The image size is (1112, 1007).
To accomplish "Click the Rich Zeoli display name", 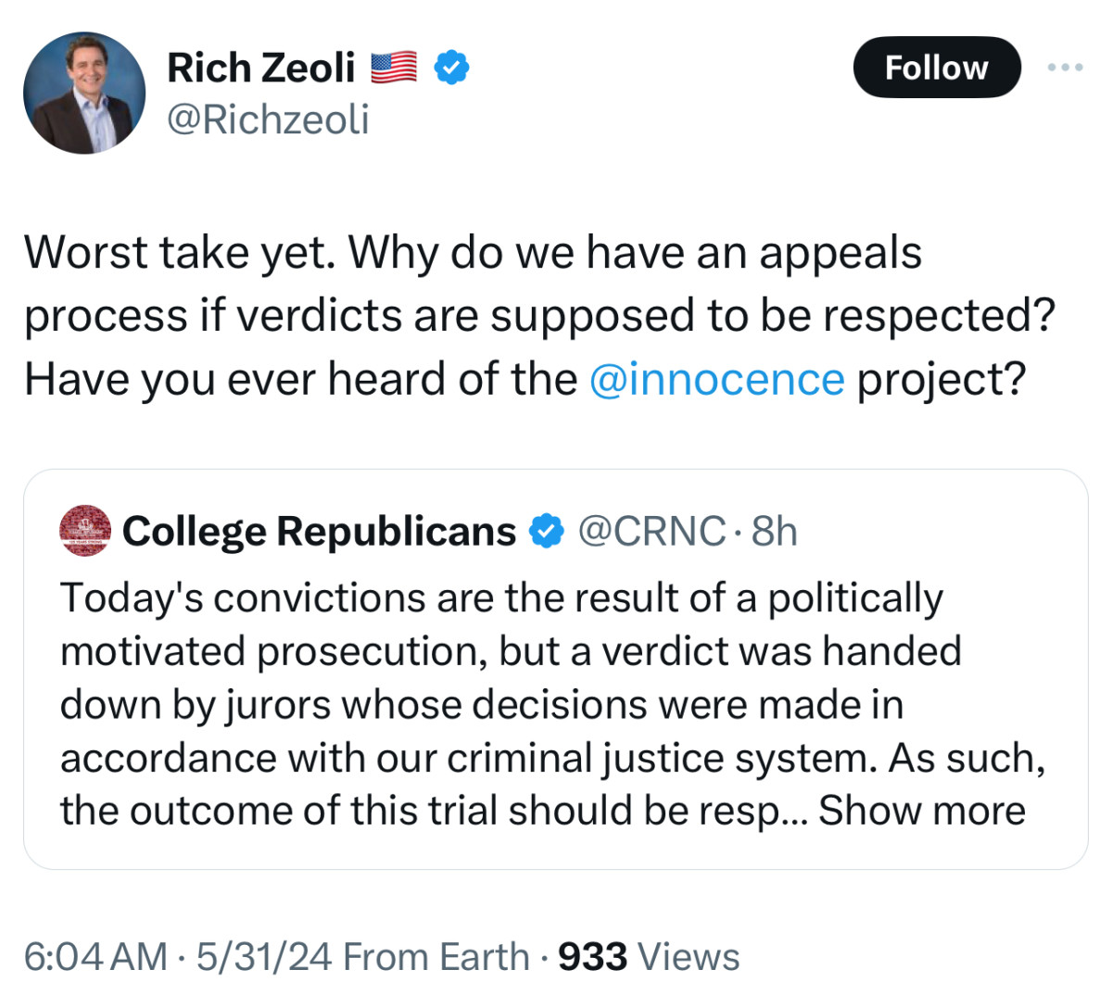I will tap(261, 66).
